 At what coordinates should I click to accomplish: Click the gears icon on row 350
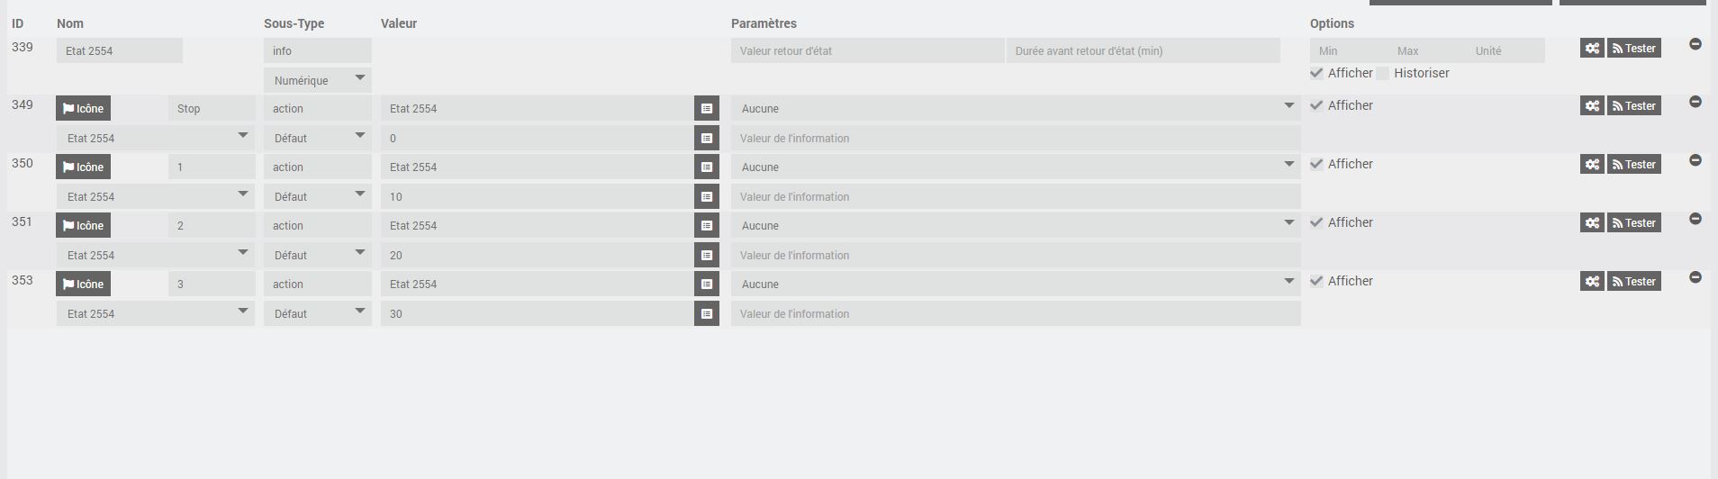click(1592, 165)
